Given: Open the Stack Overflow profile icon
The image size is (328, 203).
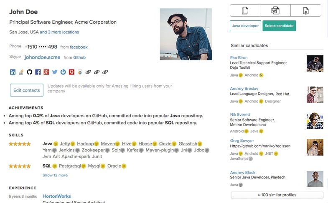Looking at the screenshot, I should coord(21,72).
